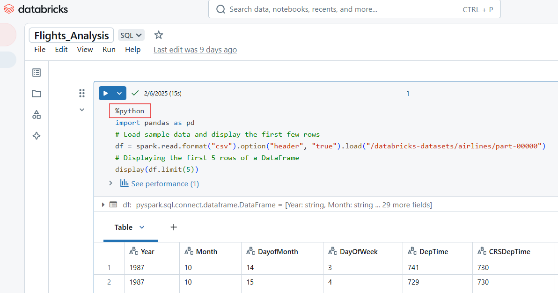Image resolution: width=558 pixels, height=293 pixels.
Task: Click the spark.read.format code line
Action: [x=330, y=146]
